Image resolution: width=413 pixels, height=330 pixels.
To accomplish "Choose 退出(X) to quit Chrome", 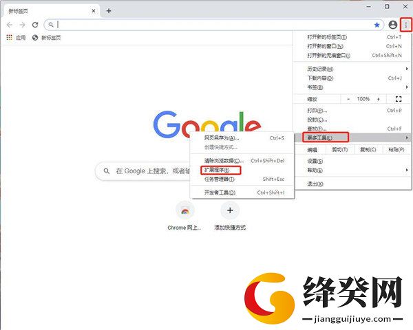I will 352,184.
